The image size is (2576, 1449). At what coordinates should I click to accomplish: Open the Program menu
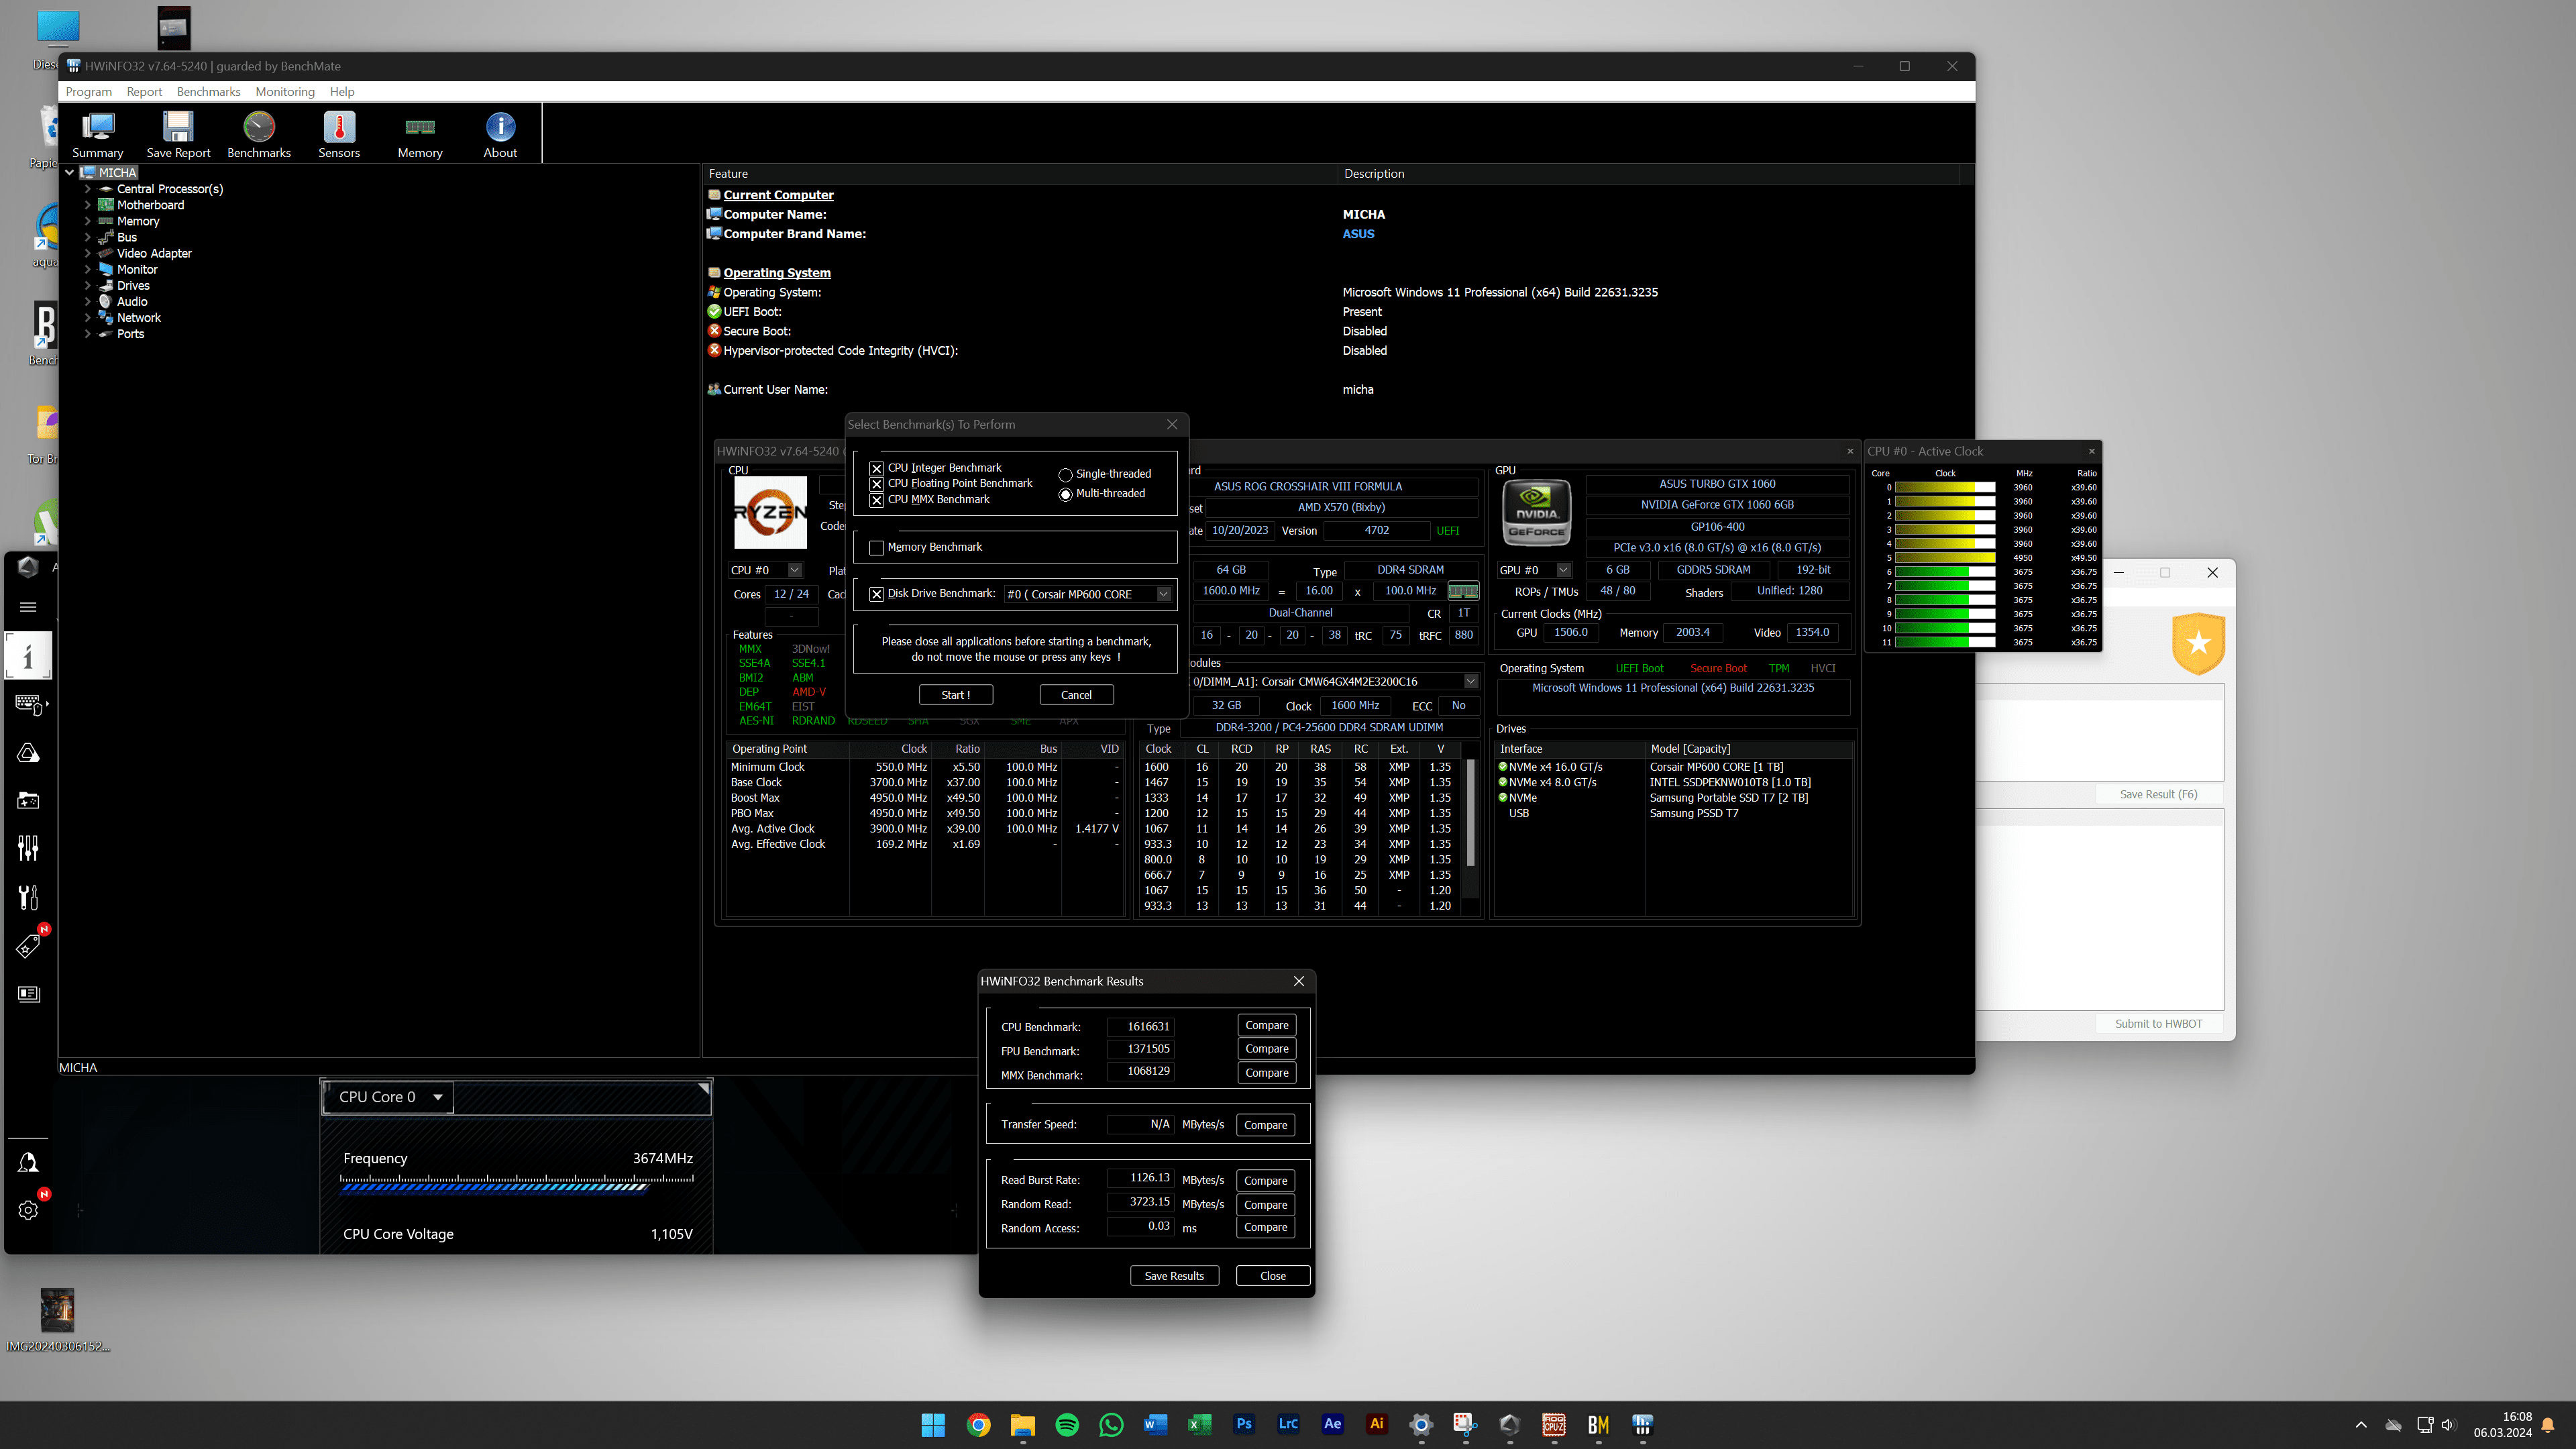(89, 91)
